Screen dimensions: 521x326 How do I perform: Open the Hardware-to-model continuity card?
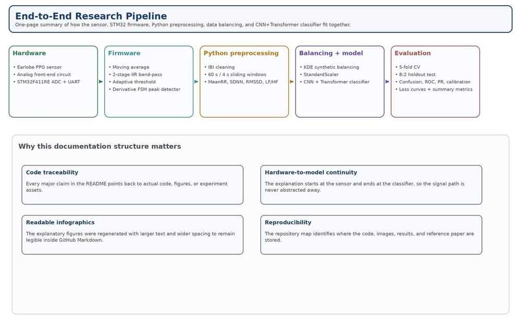(x=371, y=185)
